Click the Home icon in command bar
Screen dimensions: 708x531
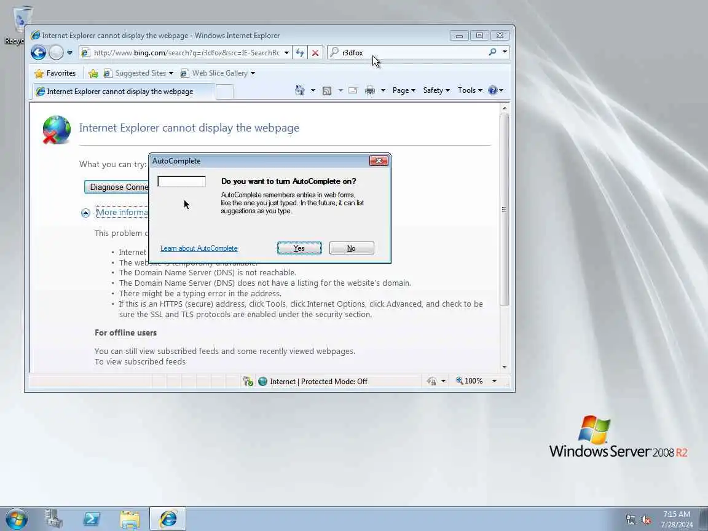300,90
